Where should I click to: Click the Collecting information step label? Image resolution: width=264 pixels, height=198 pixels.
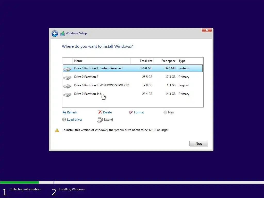tap(25, 189)
